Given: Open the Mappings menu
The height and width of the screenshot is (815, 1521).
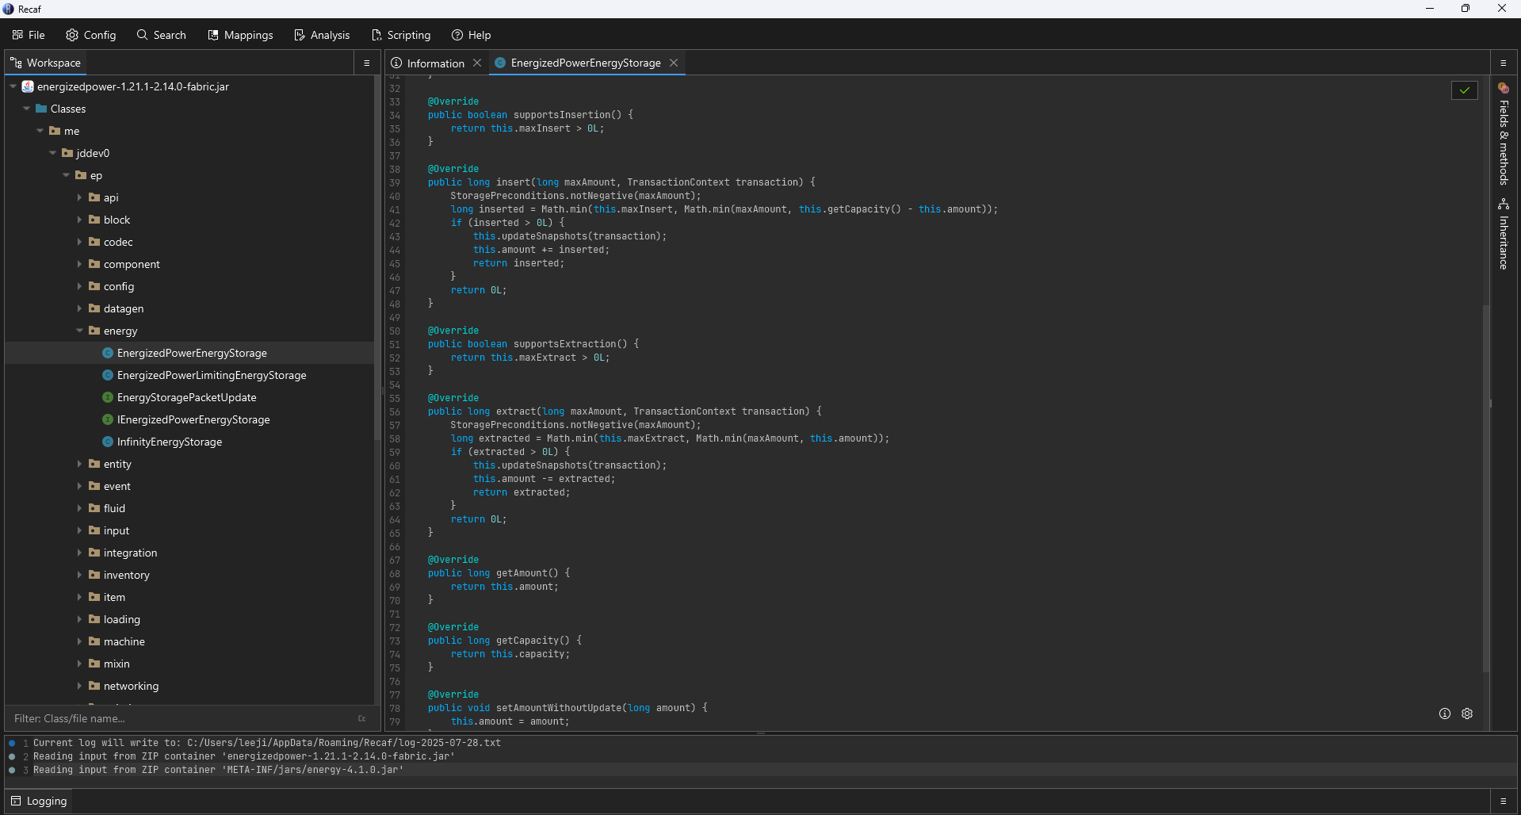Looking at the screenshot, I should coord(240,35).
